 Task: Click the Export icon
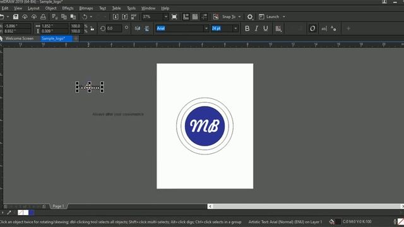[x=125, y=17]
